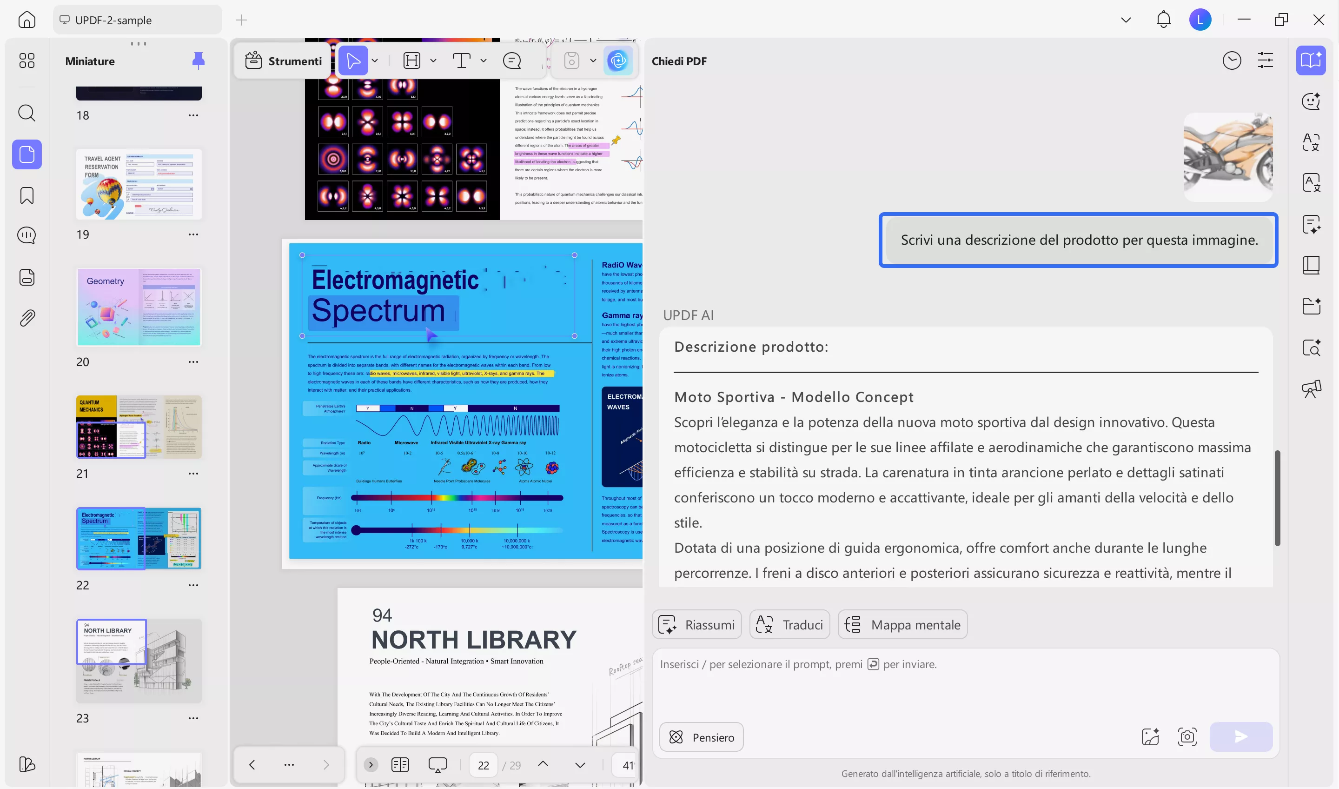The height and width of the screenshot is (789, 1339).
Task: Click the Mappa mentale button
Action: point(902,624)
